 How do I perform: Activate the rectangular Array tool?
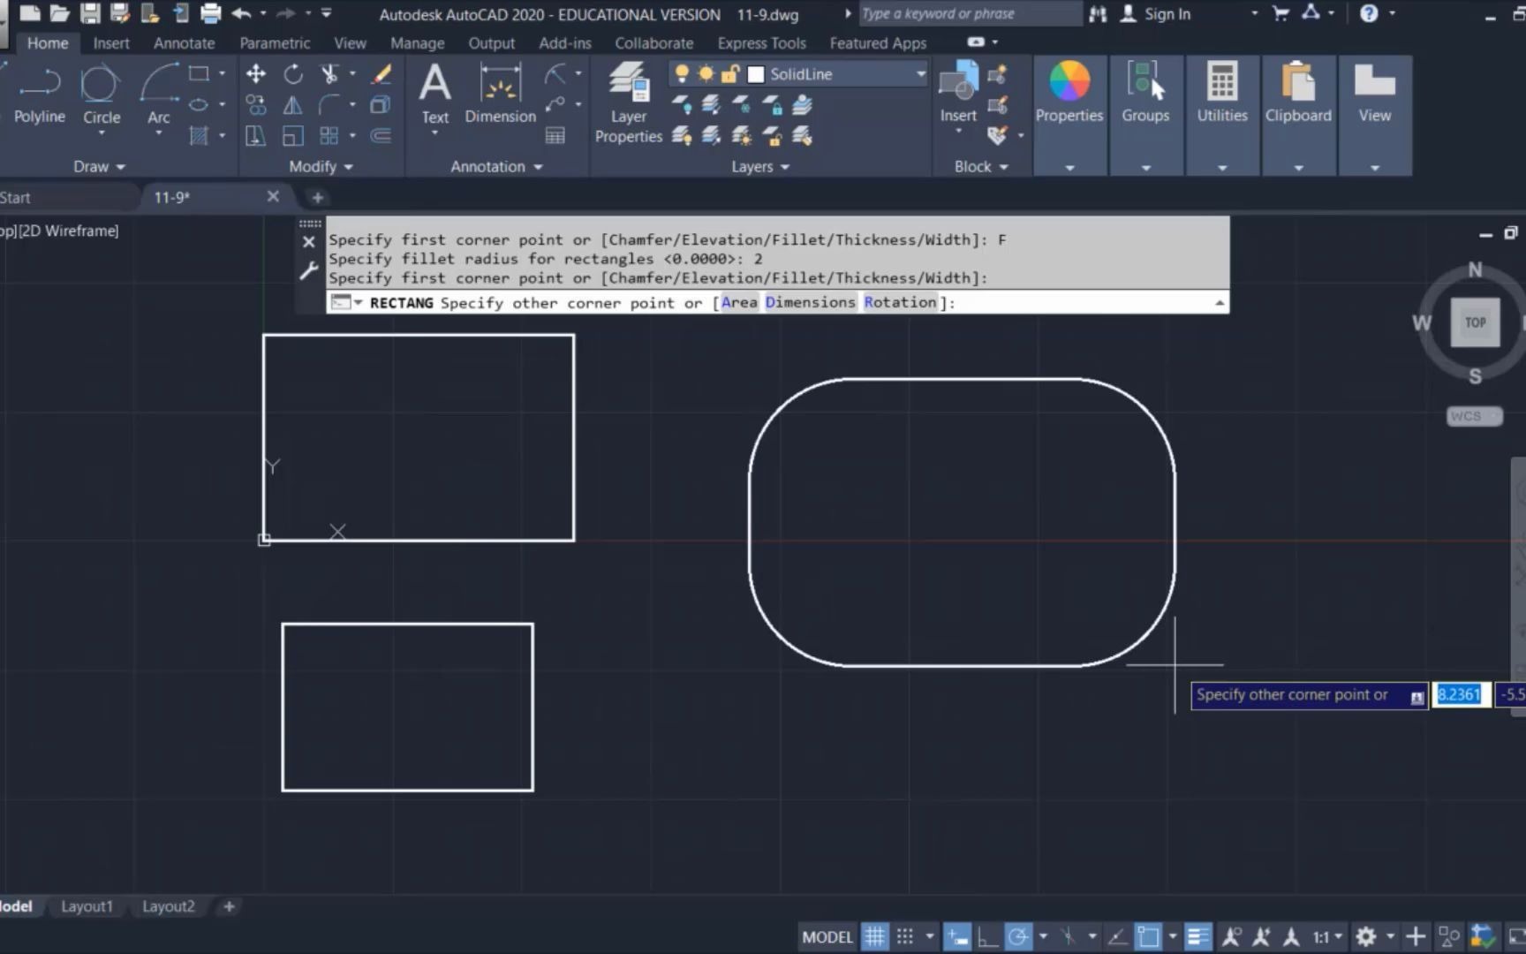point(329,136)
